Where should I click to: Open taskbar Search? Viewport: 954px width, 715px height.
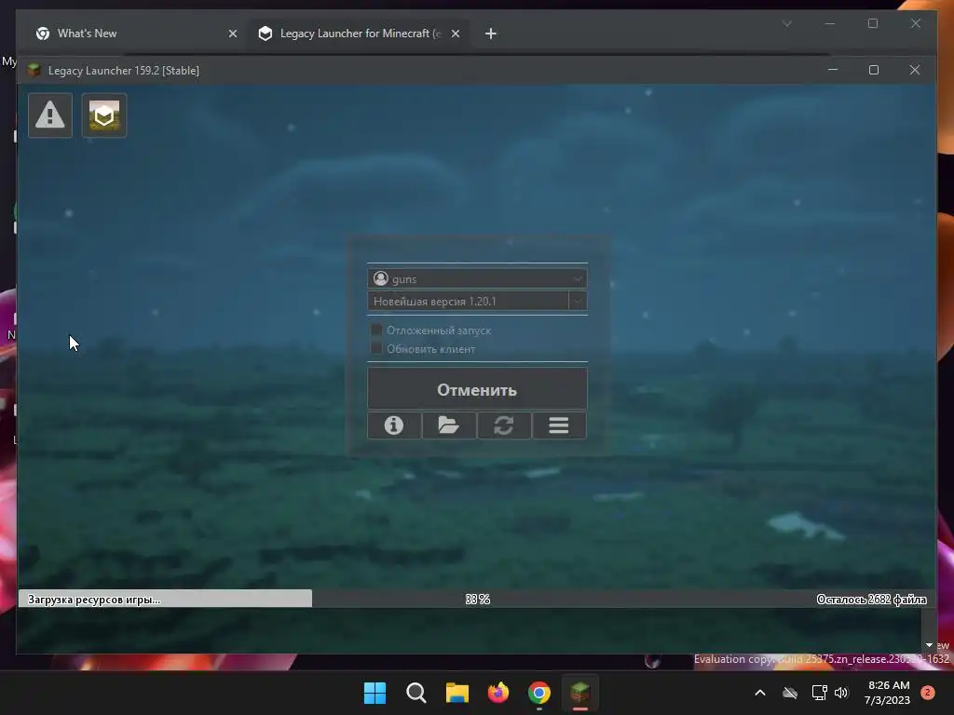click(x=416, y=693)
